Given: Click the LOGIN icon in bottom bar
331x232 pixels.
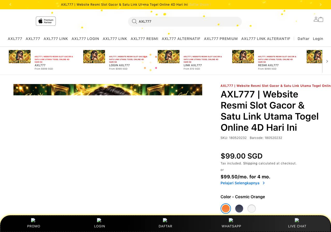Looking at the screenshot, I should coord(99,220).
